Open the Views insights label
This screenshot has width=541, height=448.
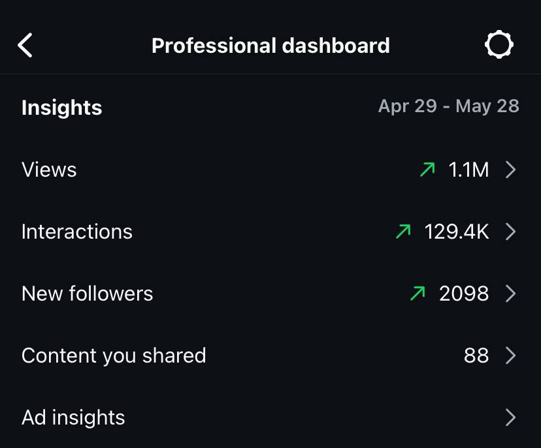(x=49, y=170)
